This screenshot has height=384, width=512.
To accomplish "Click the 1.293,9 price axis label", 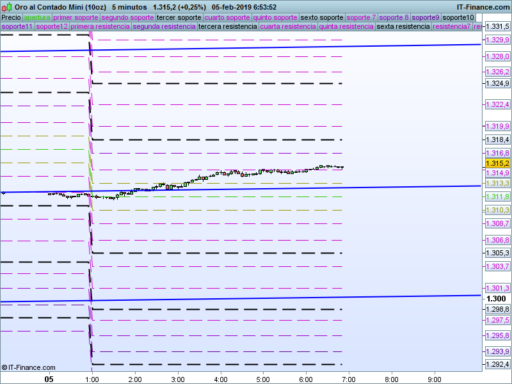I will [x=498, y=351].
